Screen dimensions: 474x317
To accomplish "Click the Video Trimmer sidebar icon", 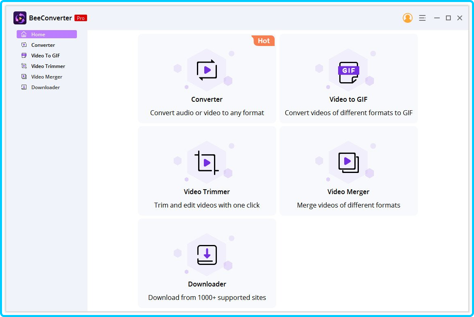I will point(24,66).
